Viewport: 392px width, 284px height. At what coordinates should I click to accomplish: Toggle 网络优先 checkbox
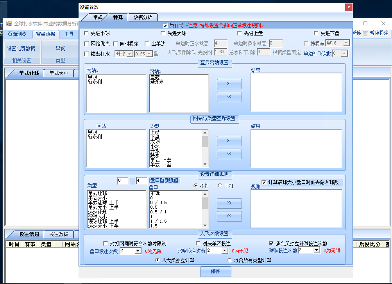click(x=86, y=44)
